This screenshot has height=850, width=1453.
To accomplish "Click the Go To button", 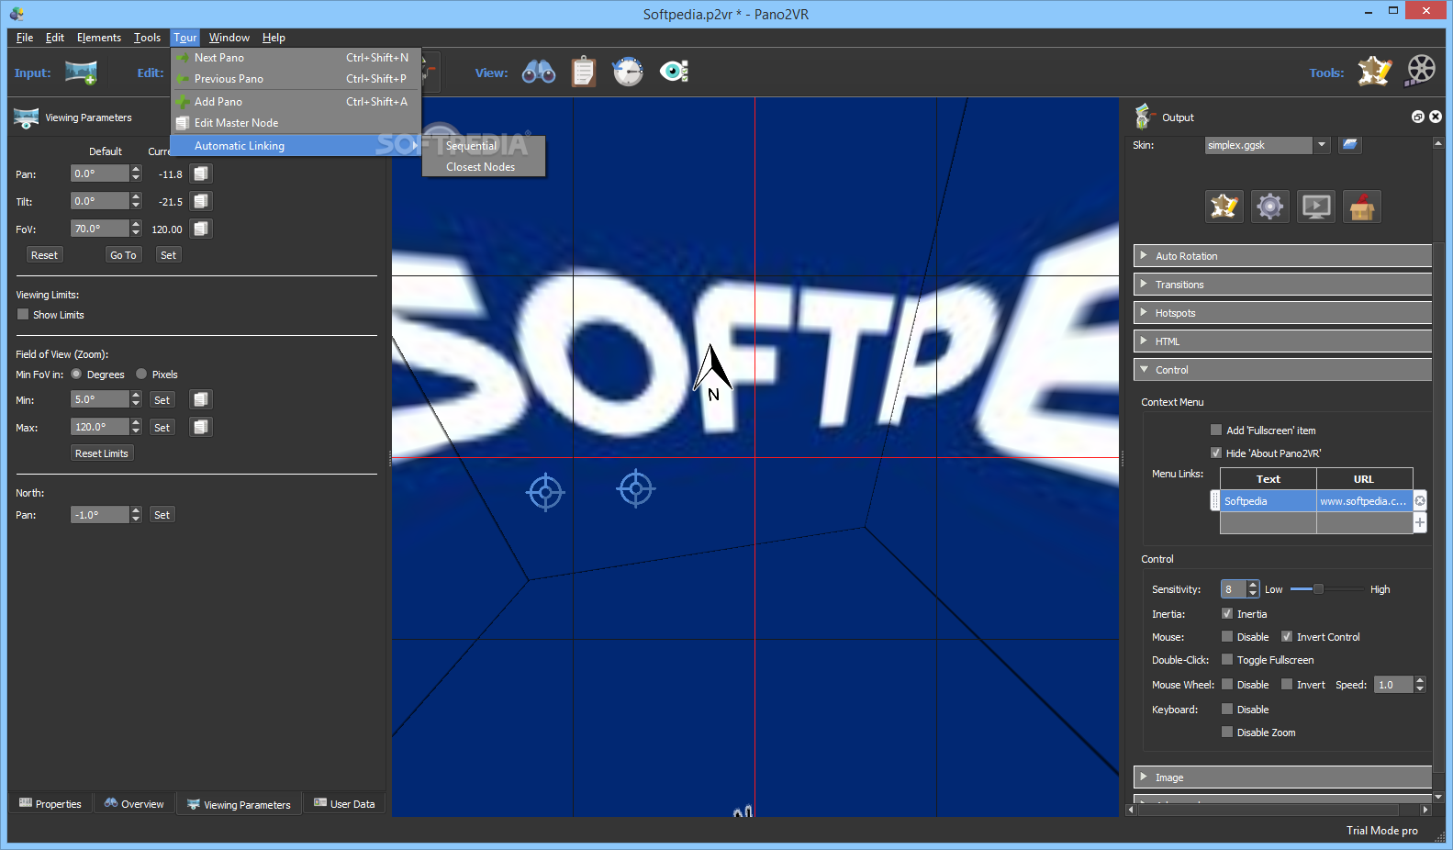I will click(123, 255).
